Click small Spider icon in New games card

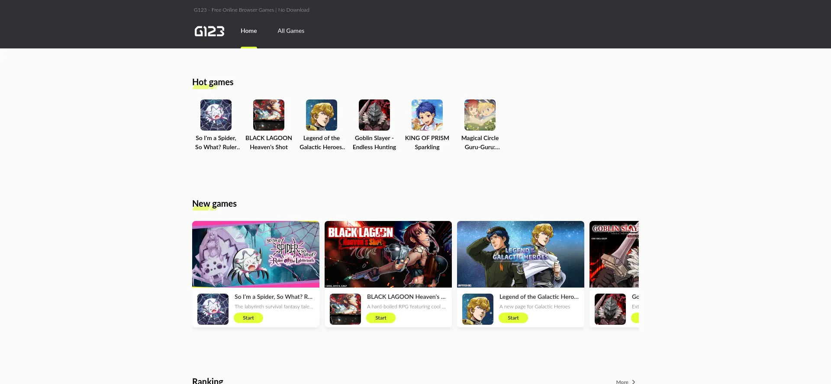click(213, 309)
